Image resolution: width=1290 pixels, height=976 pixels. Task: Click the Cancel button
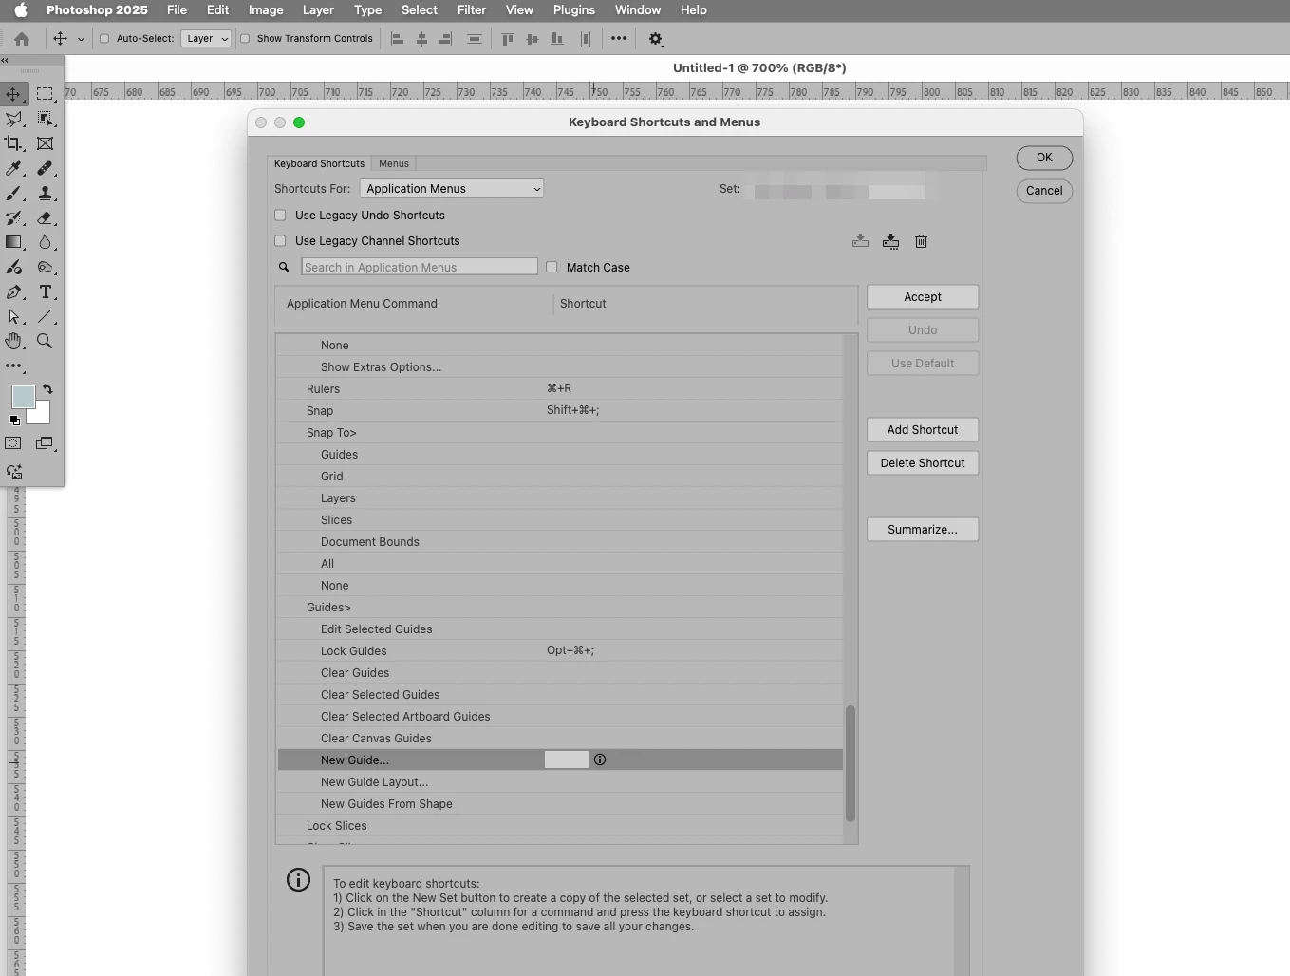coord(1044,191)
